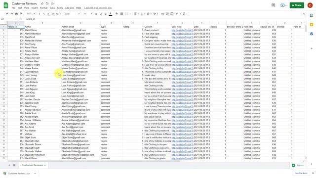Open the Add-ons menu
This screenshot has height=178, width=316.
pos(69,8)
